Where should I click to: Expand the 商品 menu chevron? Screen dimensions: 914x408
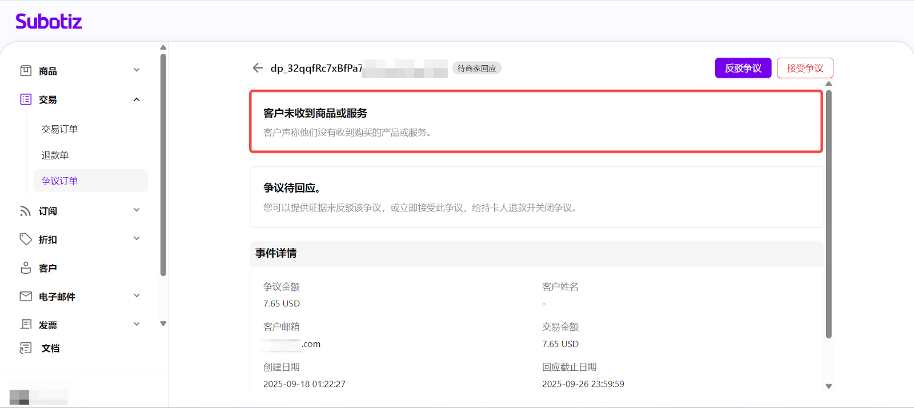click(x=137, y=70)
